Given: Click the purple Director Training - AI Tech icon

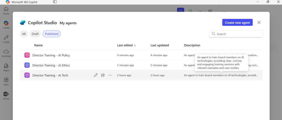Looking at the screenshot, I should pyautogui.click(x=27, y=75).
